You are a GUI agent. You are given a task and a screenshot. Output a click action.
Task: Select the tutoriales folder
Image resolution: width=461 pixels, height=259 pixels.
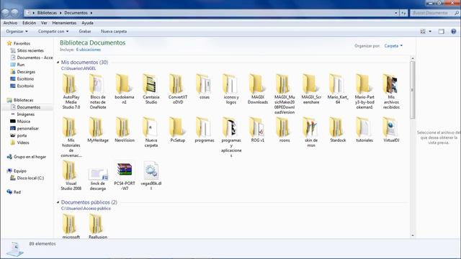pos(364,129)
